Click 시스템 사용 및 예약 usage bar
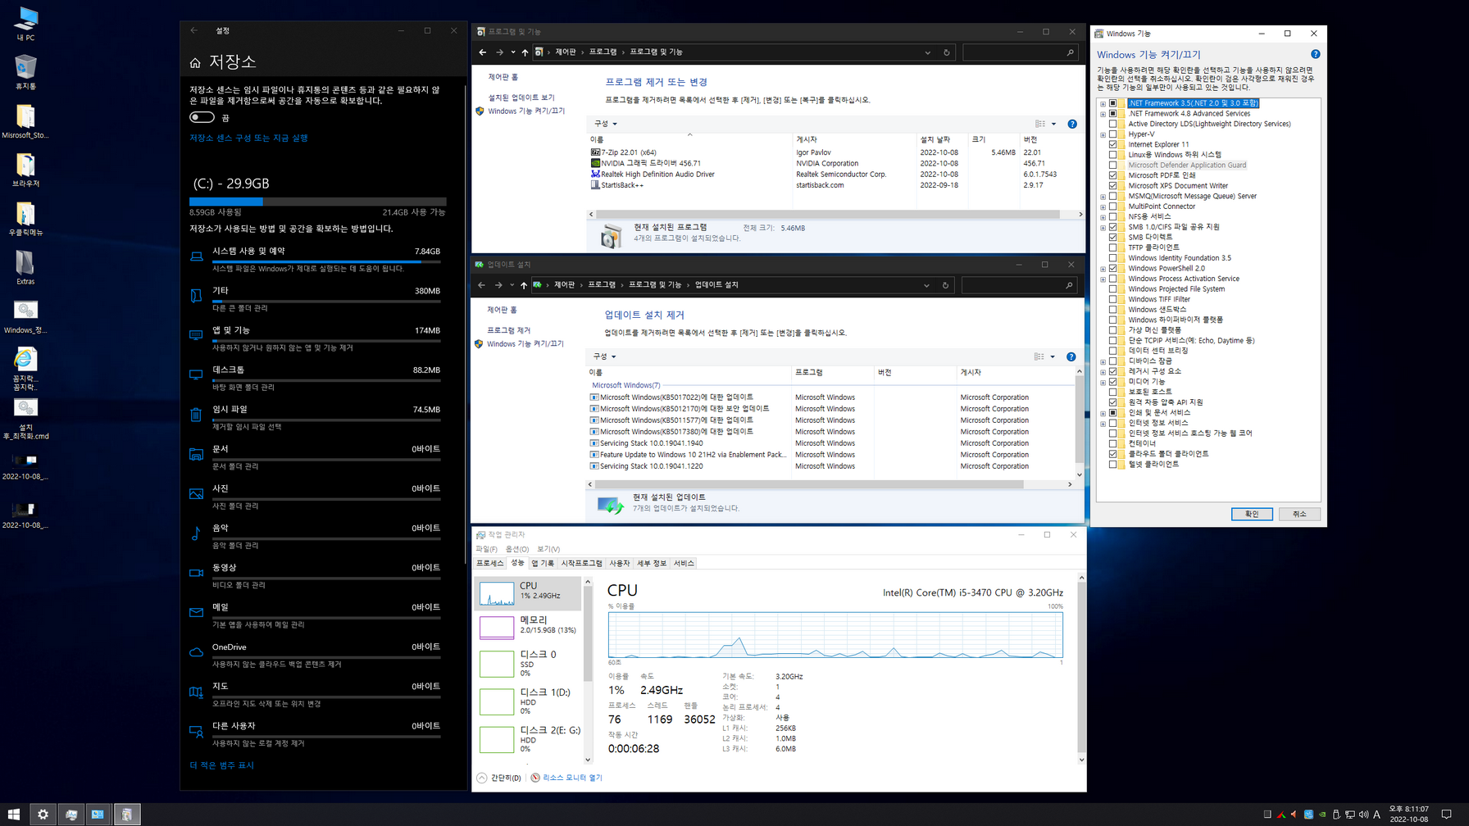This screenshot has height=826, width=1469. [326, 261]
